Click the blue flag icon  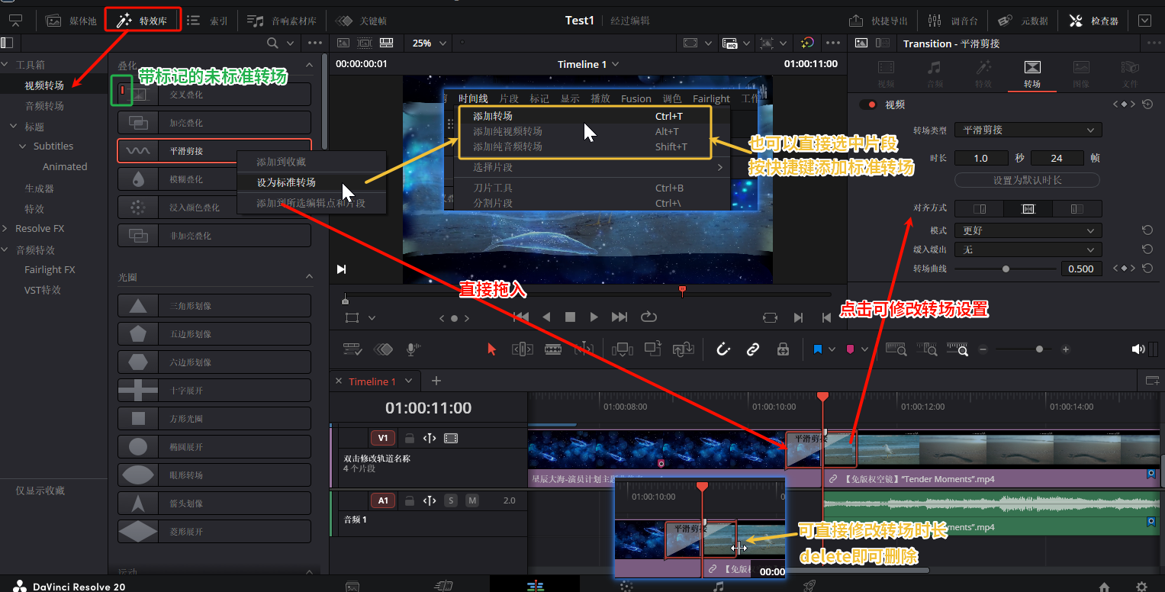[818, 349]
